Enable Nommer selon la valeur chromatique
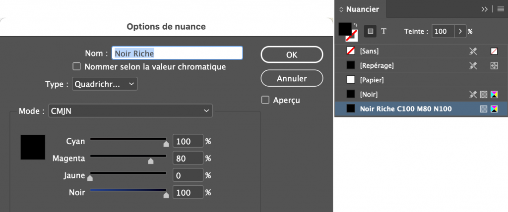Viewport: 508px width, 212px height. click(x=76, y=66)
